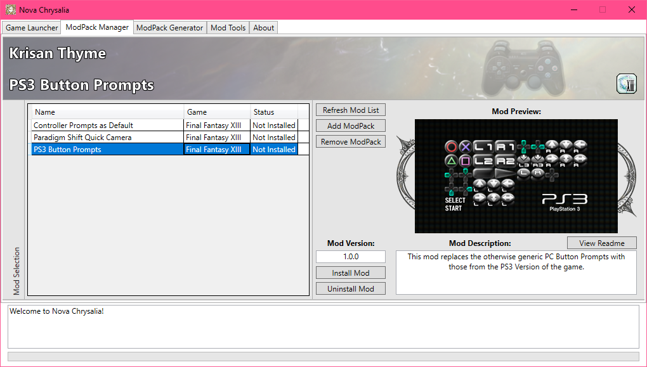The height and width of the screenshot is (367, 647).
Task: Click the Add ModPack button
Action: click(351, 126)
